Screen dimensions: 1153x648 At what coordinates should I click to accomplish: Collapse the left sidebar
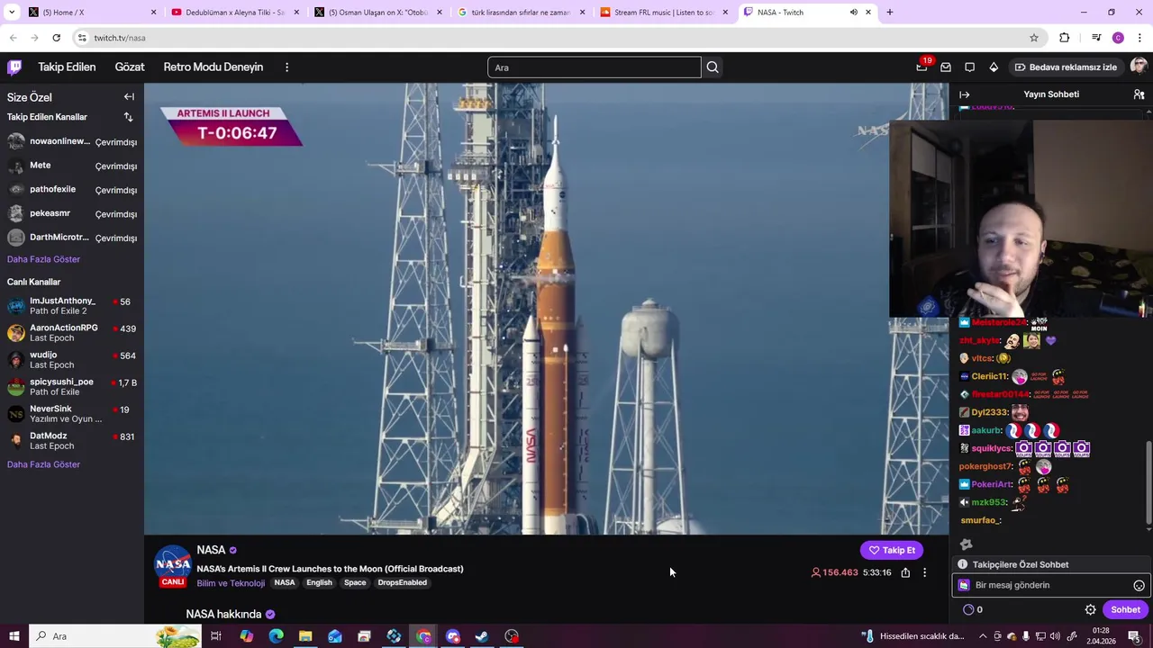[129, 96]
